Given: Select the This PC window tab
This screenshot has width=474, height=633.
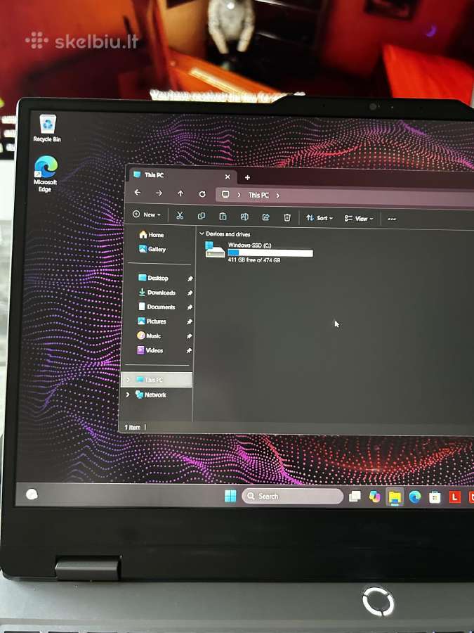Looking at the screenshot, I should (181, 176).
